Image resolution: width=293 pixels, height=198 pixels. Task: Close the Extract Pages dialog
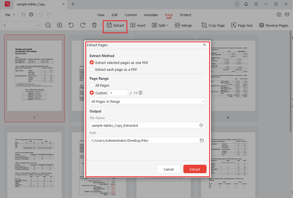(204, 44)
